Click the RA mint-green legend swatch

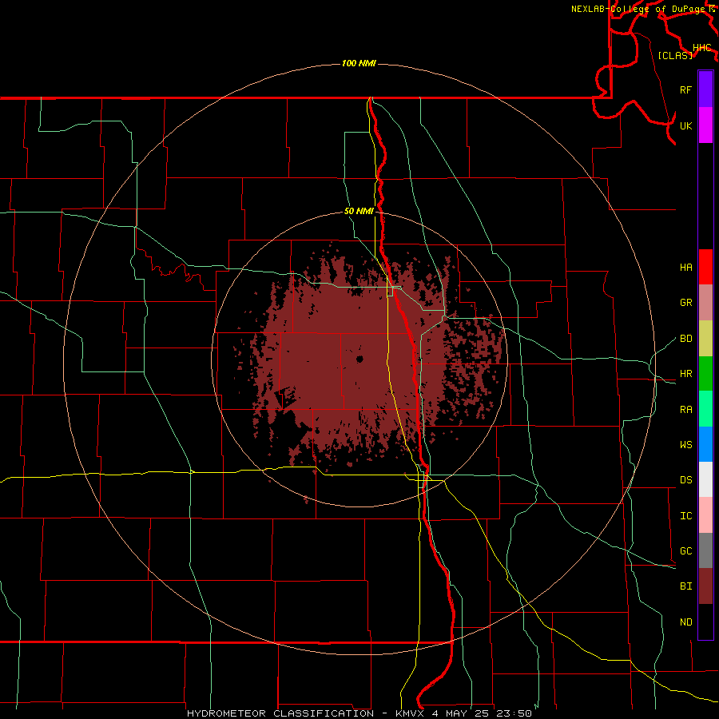705,409
